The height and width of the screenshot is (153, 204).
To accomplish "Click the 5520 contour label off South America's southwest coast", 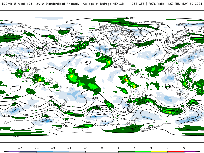I will [x=123, y=112].
